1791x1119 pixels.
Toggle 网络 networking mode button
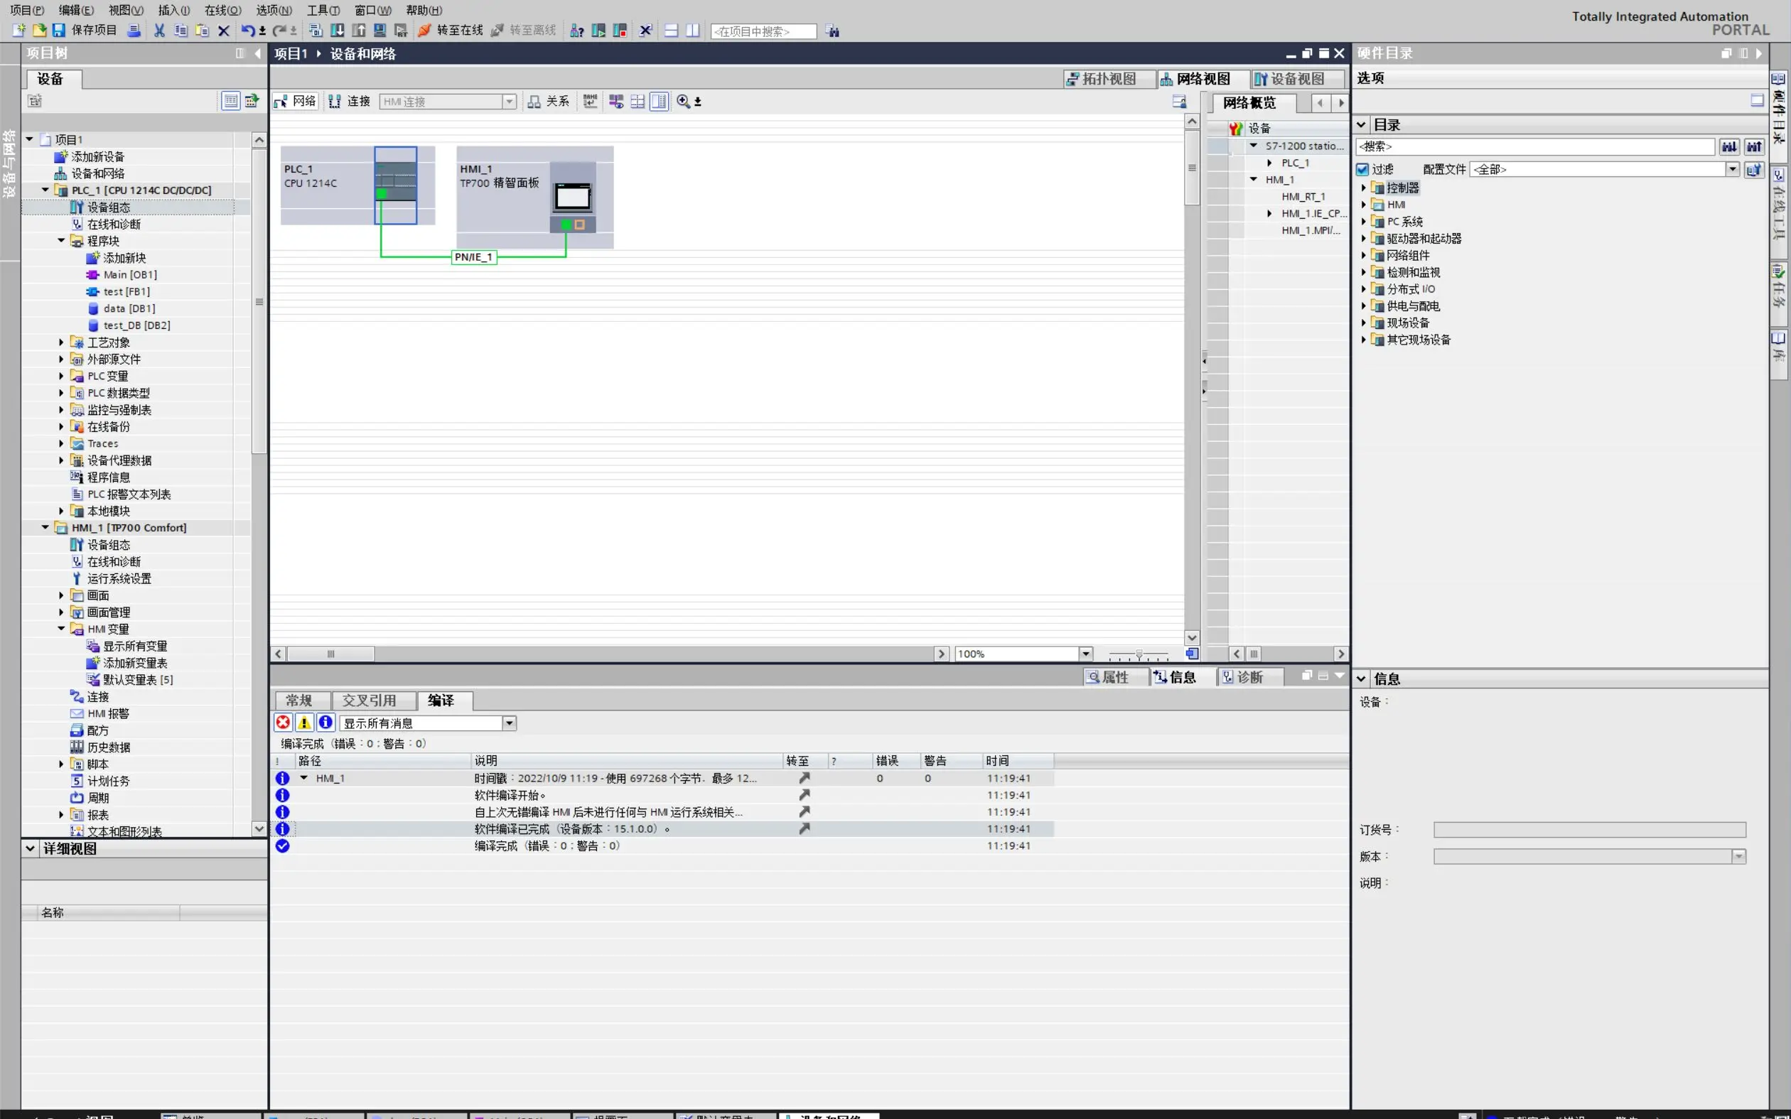coord(295,102)
